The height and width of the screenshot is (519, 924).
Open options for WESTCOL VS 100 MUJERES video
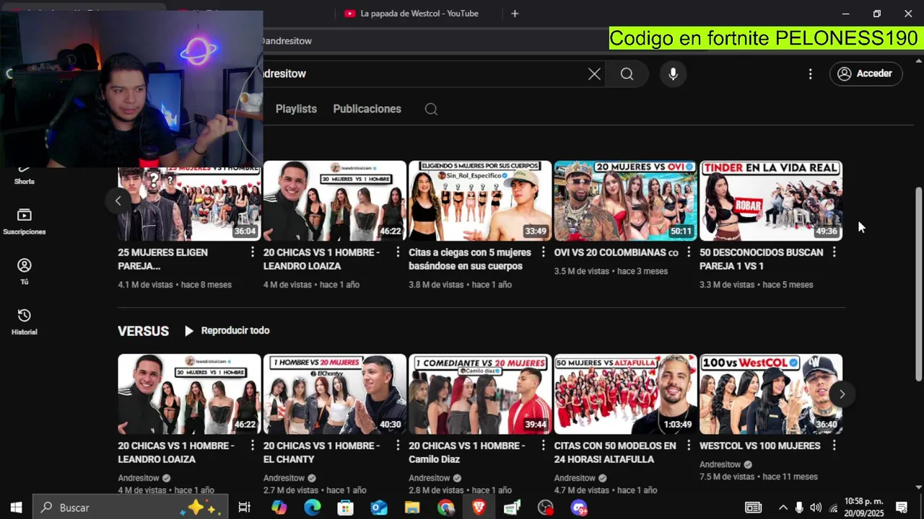pos(834,445)
